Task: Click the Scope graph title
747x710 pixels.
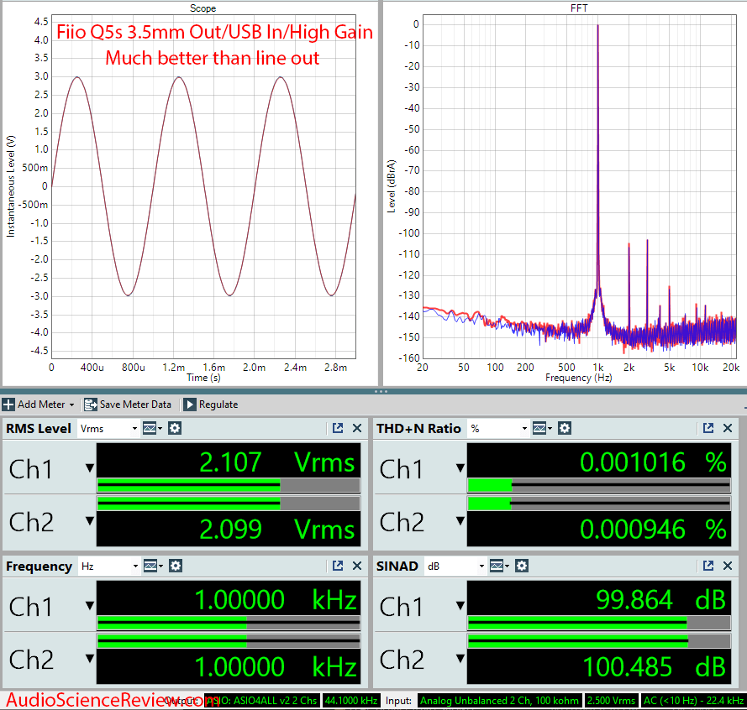Action: click(203, 8)
